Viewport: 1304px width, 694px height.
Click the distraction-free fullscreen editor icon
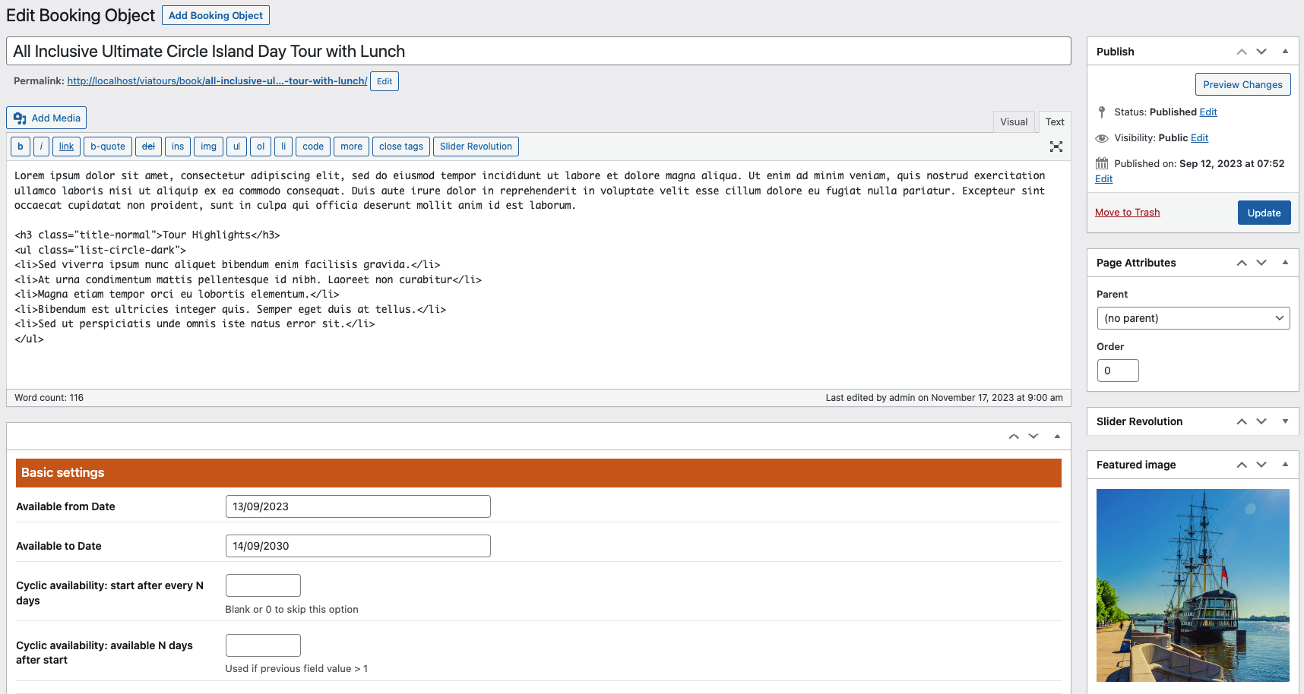click(1056, 147)
